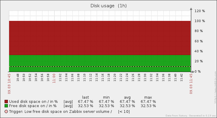This screenshot has height=118, width=217.
Task: Click the red Used disk space legend swatch
Action: (x=6, y=102)
